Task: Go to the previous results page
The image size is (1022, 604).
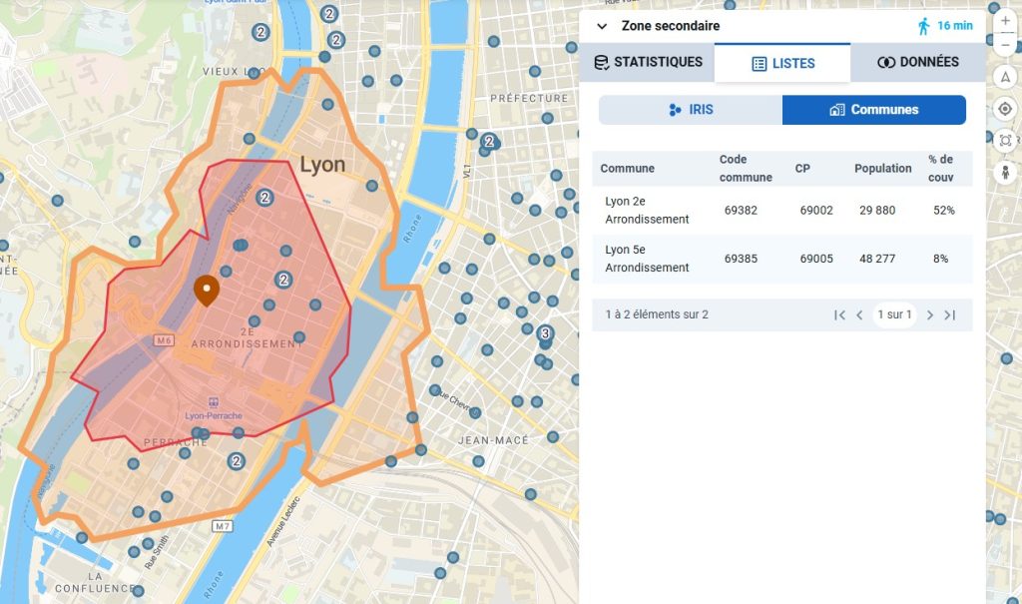Action: tap(859, 314)
